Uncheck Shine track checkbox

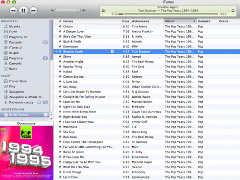point(60,57)
